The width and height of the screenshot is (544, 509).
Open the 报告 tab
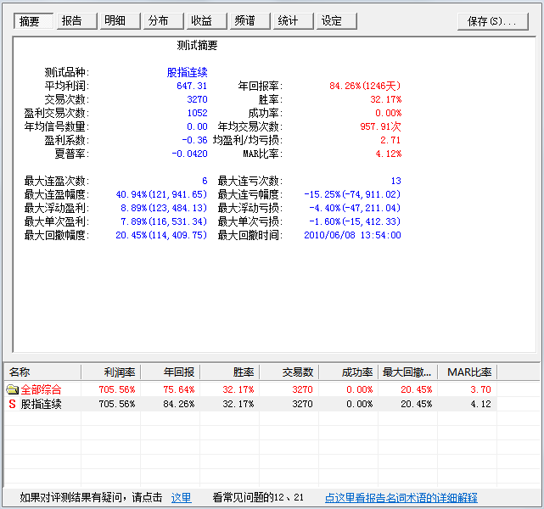(76, 21)
